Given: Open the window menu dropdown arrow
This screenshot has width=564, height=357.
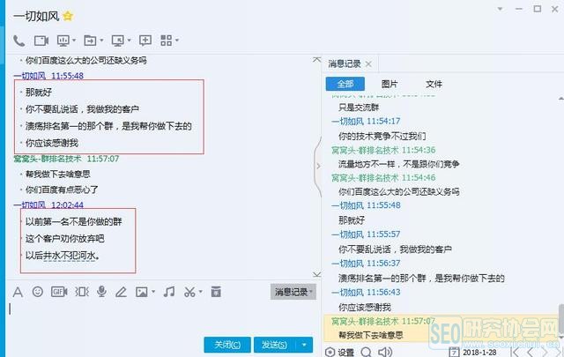Looking at the screenshot, I should [500, 9].
